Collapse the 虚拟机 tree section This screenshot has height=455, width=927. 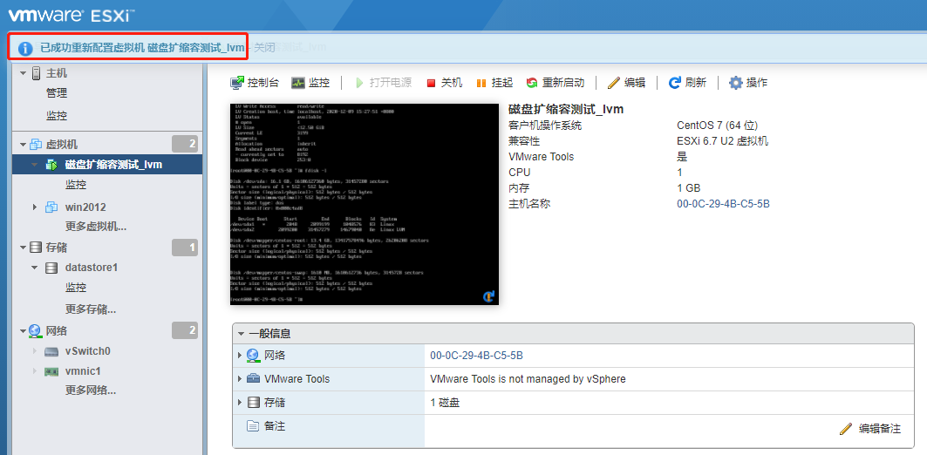pos(23,144)
